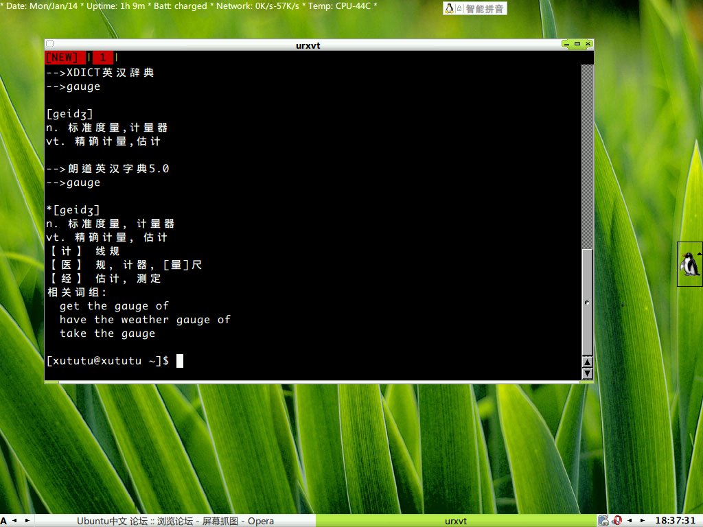This screenshot has width=703, height=527.
Task: Switch to the Opera Ubuntu中文论坛 taskbar window
Action: pos(175,521)
